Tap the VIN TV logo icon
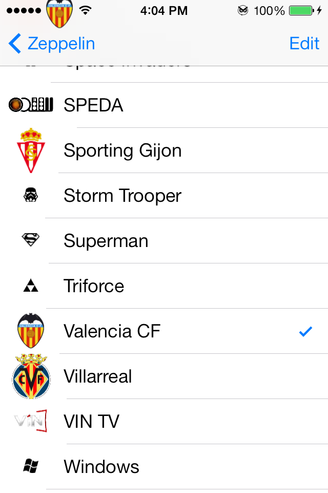 pyautogui.click(x=31, y=421)
